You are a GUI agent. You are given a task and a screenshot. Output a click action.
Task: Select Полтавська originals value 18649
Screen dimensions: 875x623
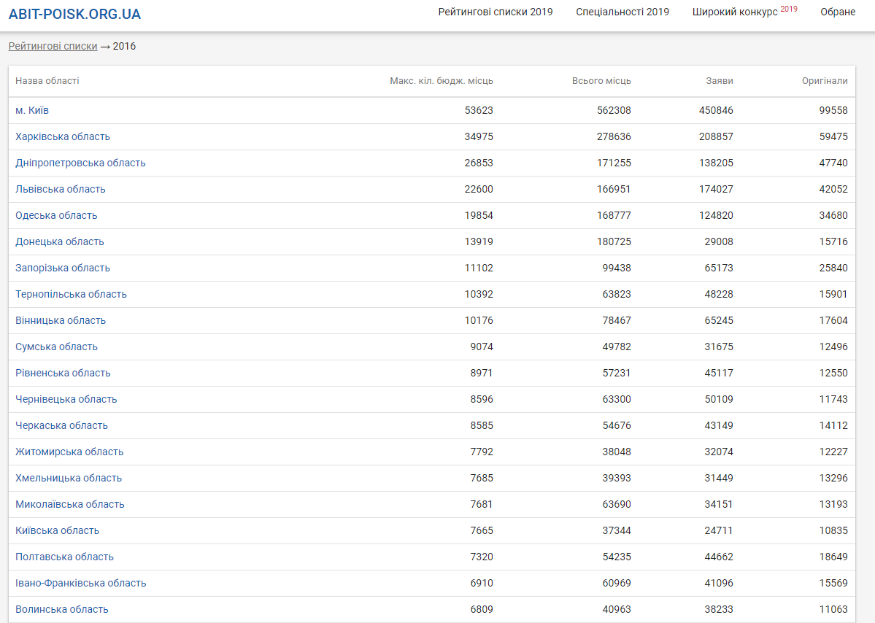point(833,556)
